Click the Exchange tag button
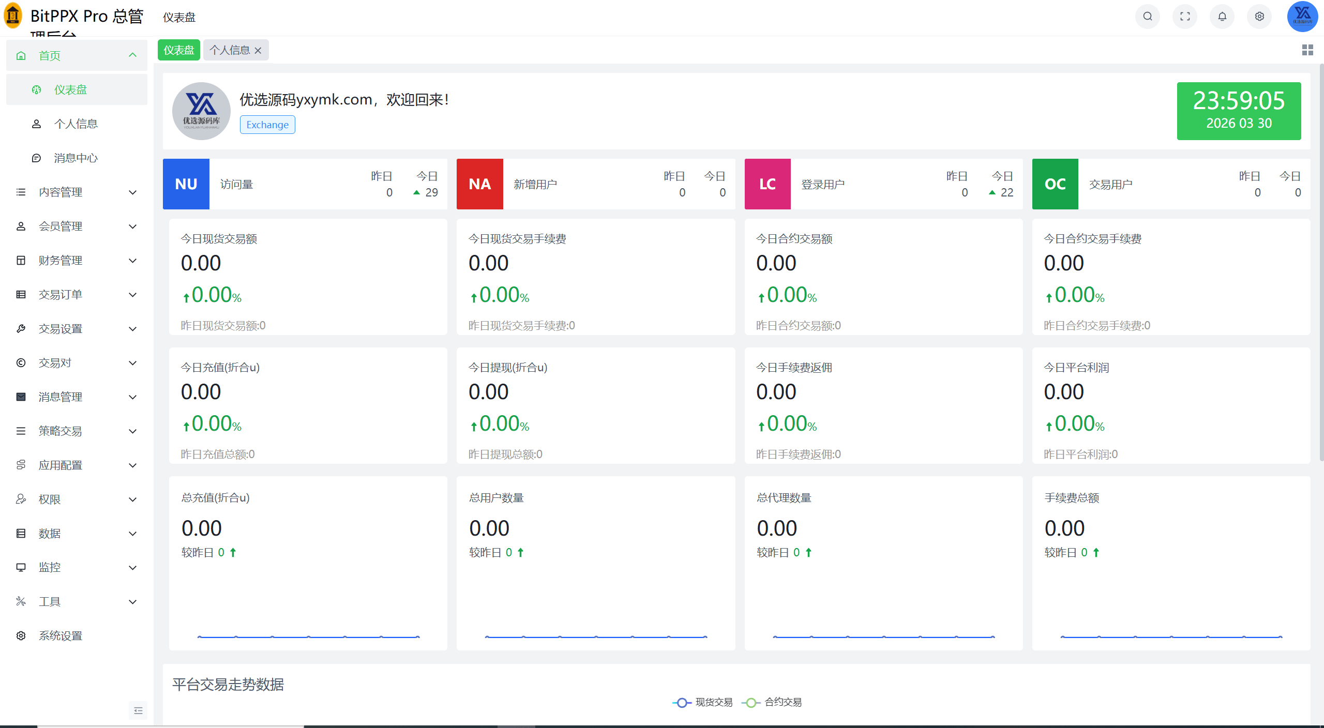The image size is (1324, 728). coord(267,125)
